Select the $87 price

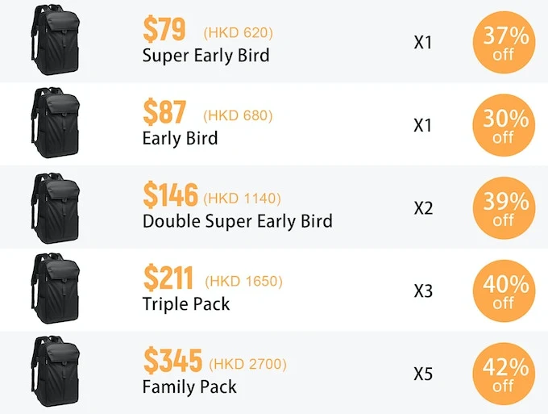coord(164,112)
